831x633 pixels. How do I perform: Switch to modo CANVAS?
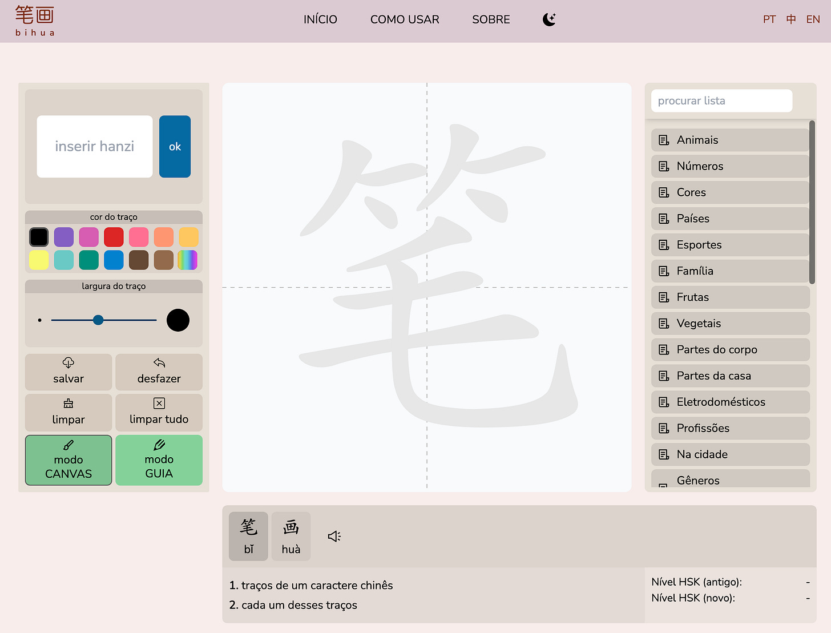(68, 460)
